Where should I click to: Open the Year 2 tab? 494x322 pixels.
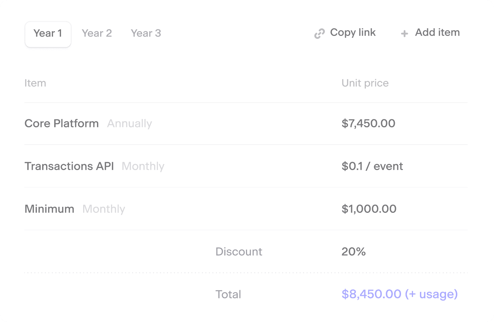(x=97, y=33)
